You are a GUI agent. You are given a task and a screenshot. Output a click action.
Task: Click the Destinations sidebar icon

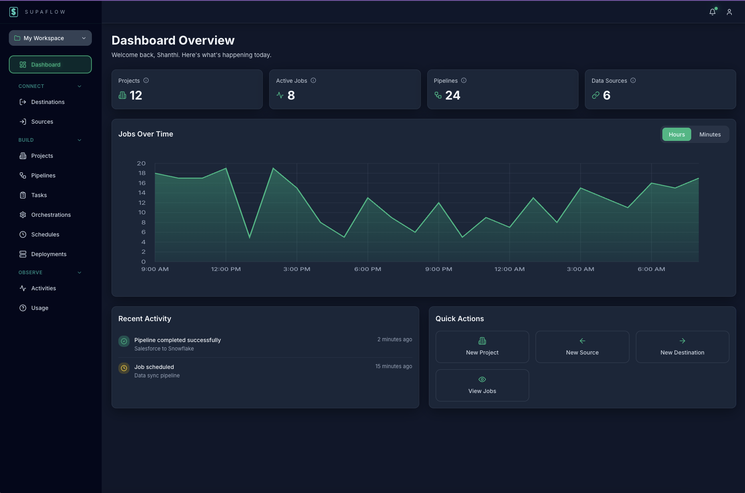tap(23, 102)
